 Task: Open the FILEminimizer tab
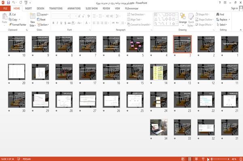[x=132, y=8]
